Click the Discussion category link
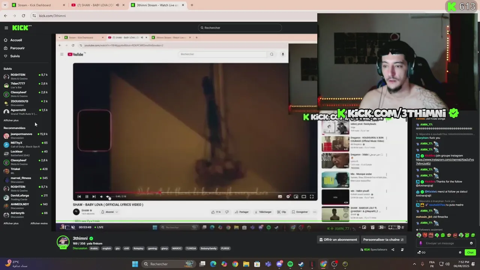Screen dimensions: 480x270 [80, 248]
